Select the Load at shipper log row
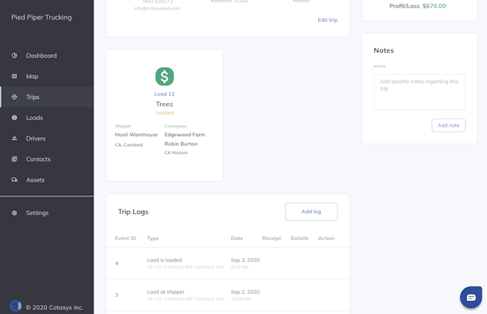 pos(227,295)
